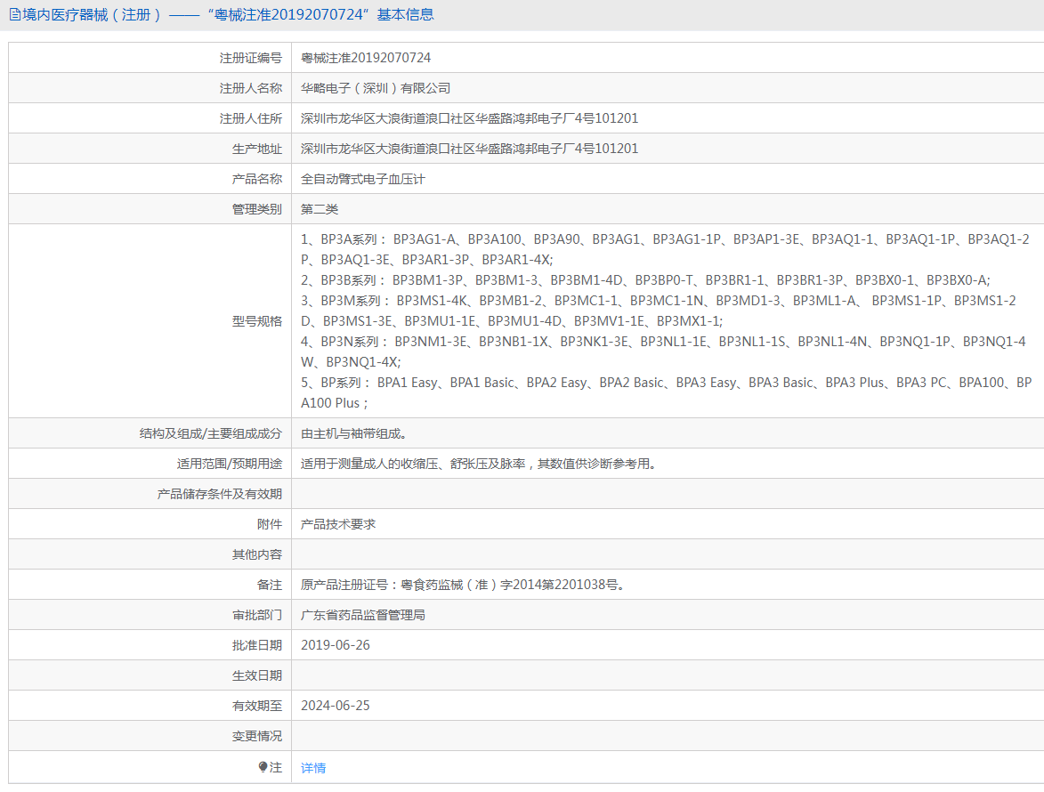This screenshot has width=1044, height=792.
Task: Select the 产品名称 label
Action: click(x=257, y=179)
